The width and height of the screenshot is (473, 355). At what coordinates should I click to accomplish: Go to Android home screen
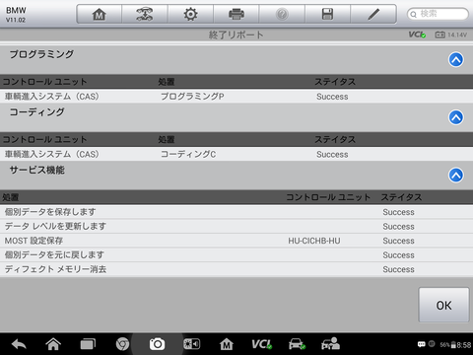click(53, 344)
